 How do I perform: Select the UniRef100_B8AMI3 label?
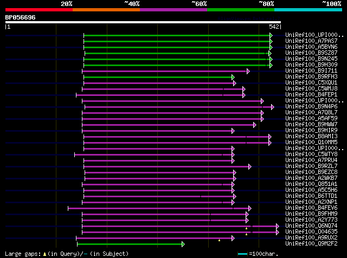pyautogui.click(x=311, y=137)
